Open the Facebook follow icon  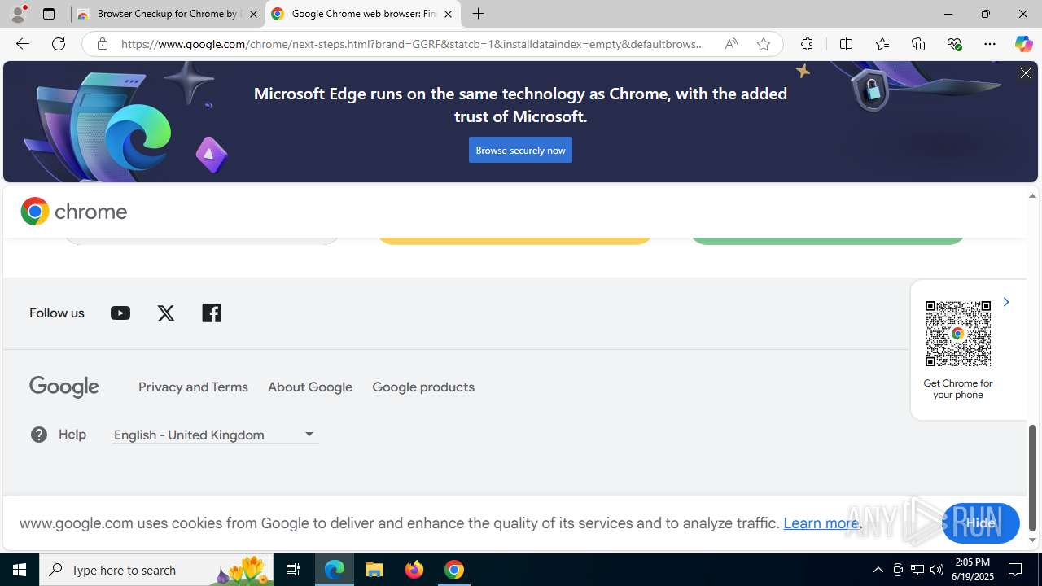212,313
